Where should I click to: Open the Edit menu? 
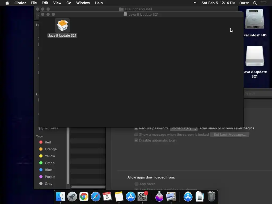45,3
